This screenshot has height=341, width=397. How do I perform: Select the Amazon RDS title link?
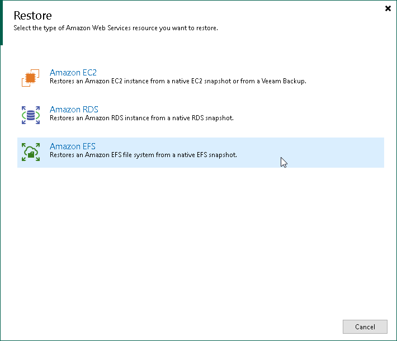(x=74, y=110)
